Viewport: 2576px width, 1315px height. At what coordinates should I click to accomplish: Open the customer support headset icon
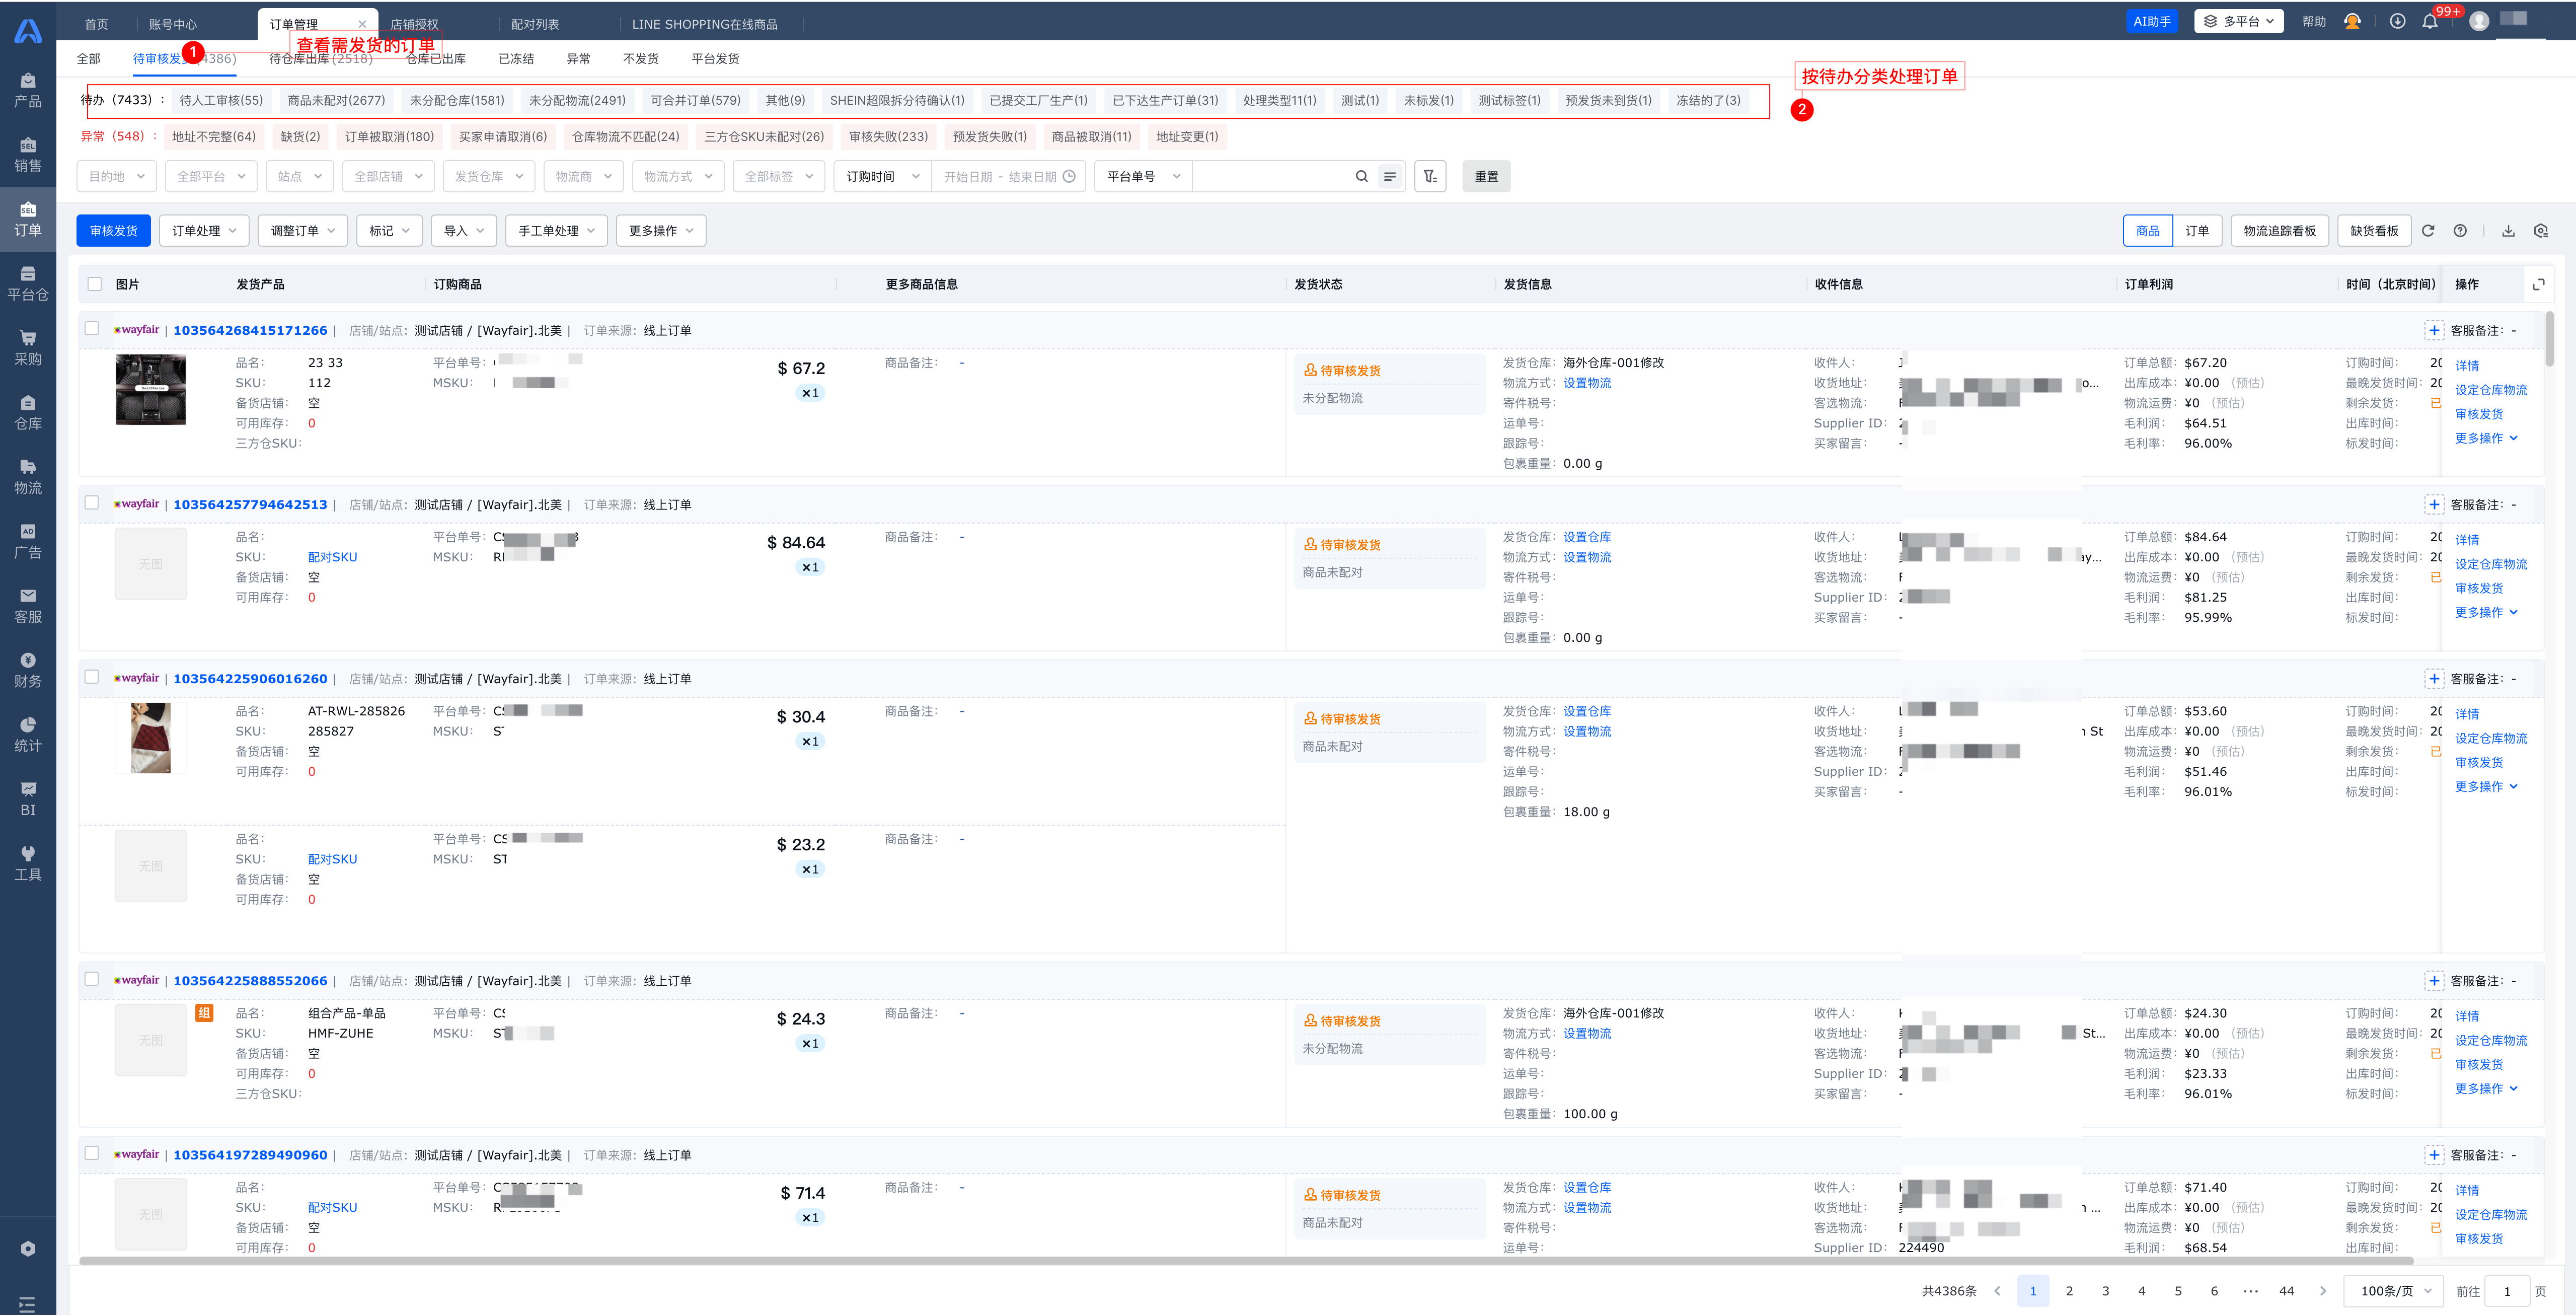click(x=2352, y=21)
